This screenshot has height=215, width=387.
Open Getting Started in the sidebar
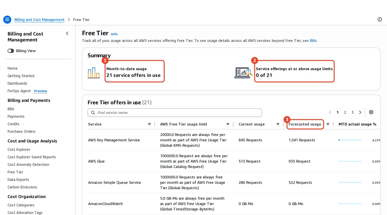coord(21,76)
